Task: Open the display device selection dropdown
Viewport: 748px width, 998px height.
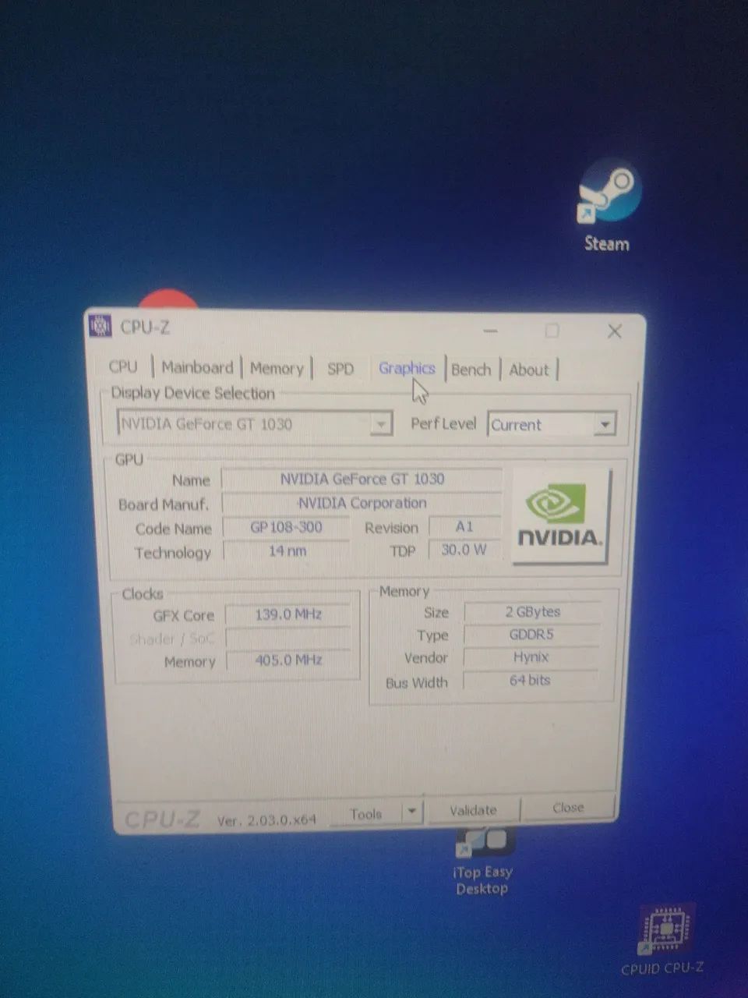Action: pyautogui.click(x=381, y=423)
